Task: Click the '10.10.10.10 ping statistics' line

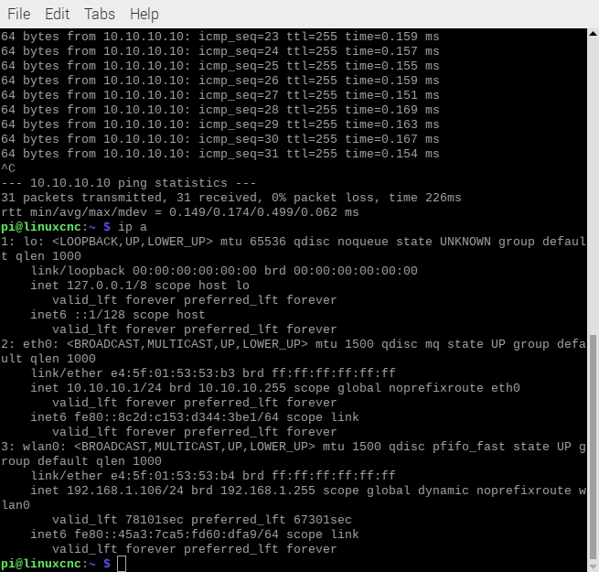Action: click(128, 183)
